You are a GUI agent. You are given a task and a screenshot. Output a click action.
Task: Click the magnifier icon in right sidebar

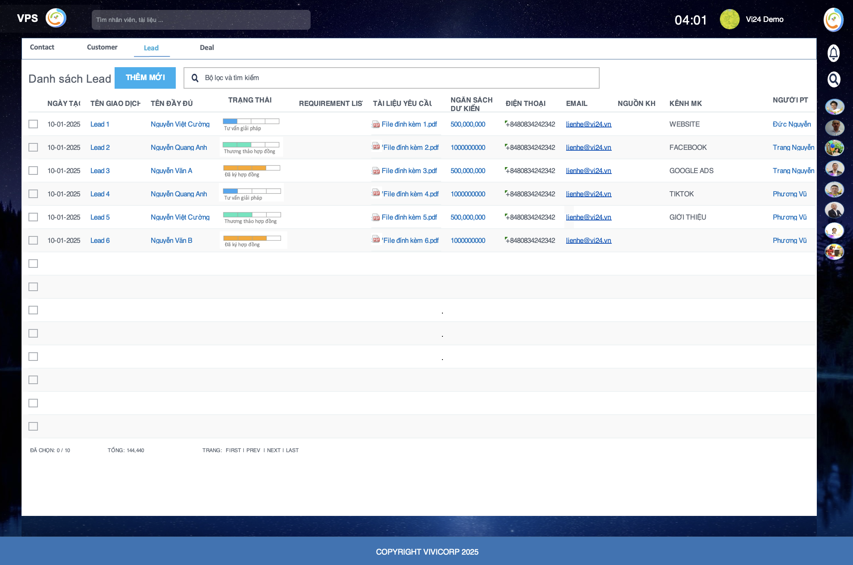(x=834, y=79)
